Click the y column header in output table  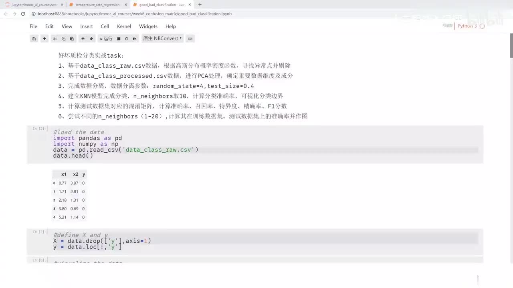tap(84, 174)
